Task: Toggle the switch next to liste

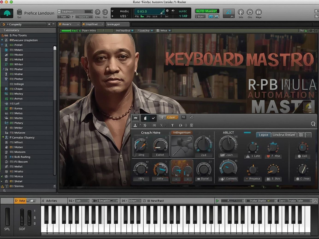Action: point(31,201)
